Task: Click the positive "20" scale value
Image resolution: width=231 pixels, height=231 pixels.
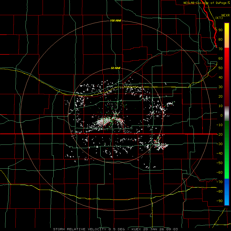Action: click(x=220, y=96)
